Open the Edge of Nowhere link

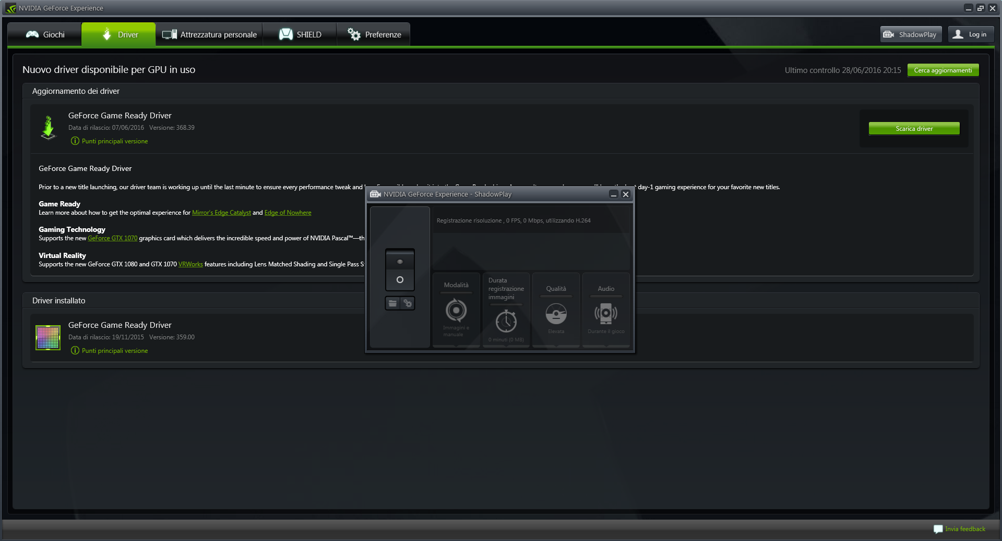(288, 213)
